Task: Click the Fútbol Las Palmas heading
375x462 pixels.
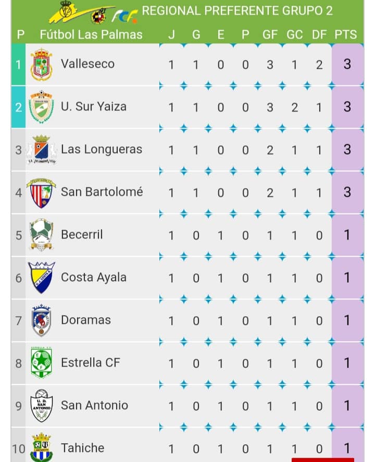Action: (x=91, y=34)
